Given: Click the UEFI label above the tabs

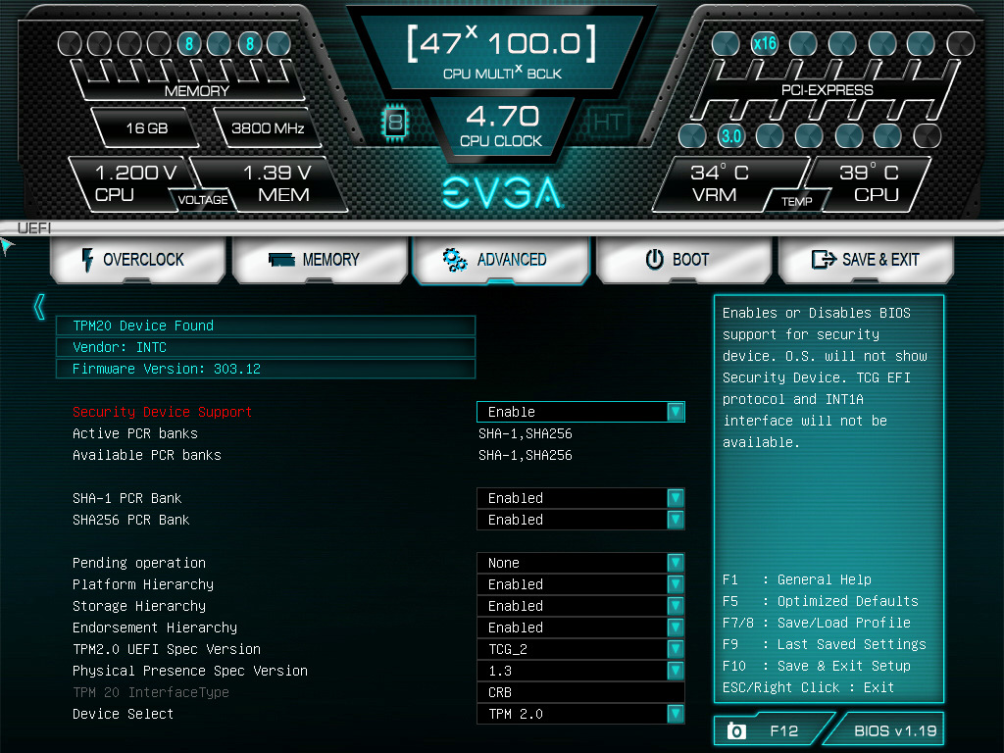Looking at the screenshot, I should (x=34, y=227).
